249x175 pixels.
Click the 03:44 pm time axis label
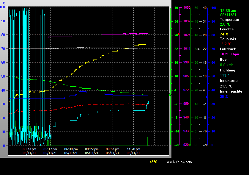(x=29, y=149)
